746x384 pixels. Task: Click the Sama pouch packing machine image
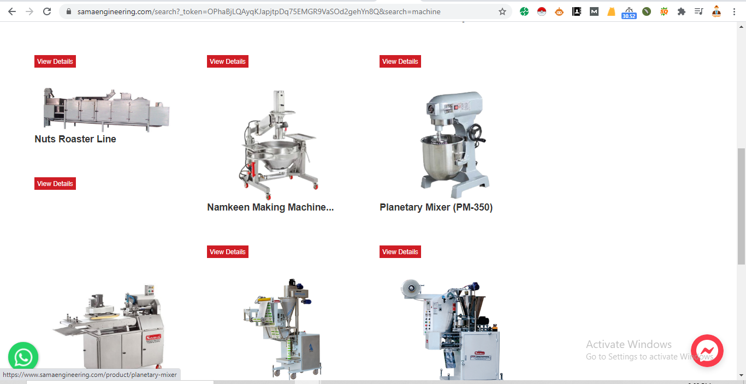click(x=451, y=329)
